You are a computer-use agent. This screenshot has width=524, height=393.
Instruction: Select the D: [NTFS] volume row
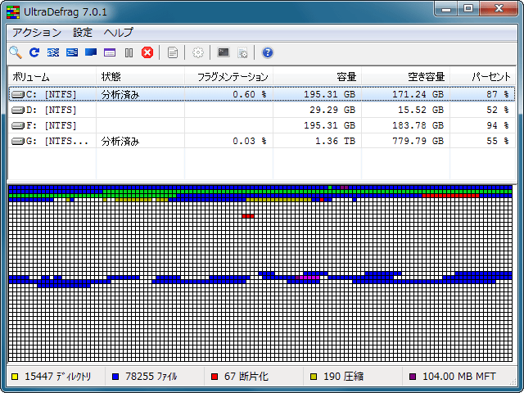coord(262,110)
